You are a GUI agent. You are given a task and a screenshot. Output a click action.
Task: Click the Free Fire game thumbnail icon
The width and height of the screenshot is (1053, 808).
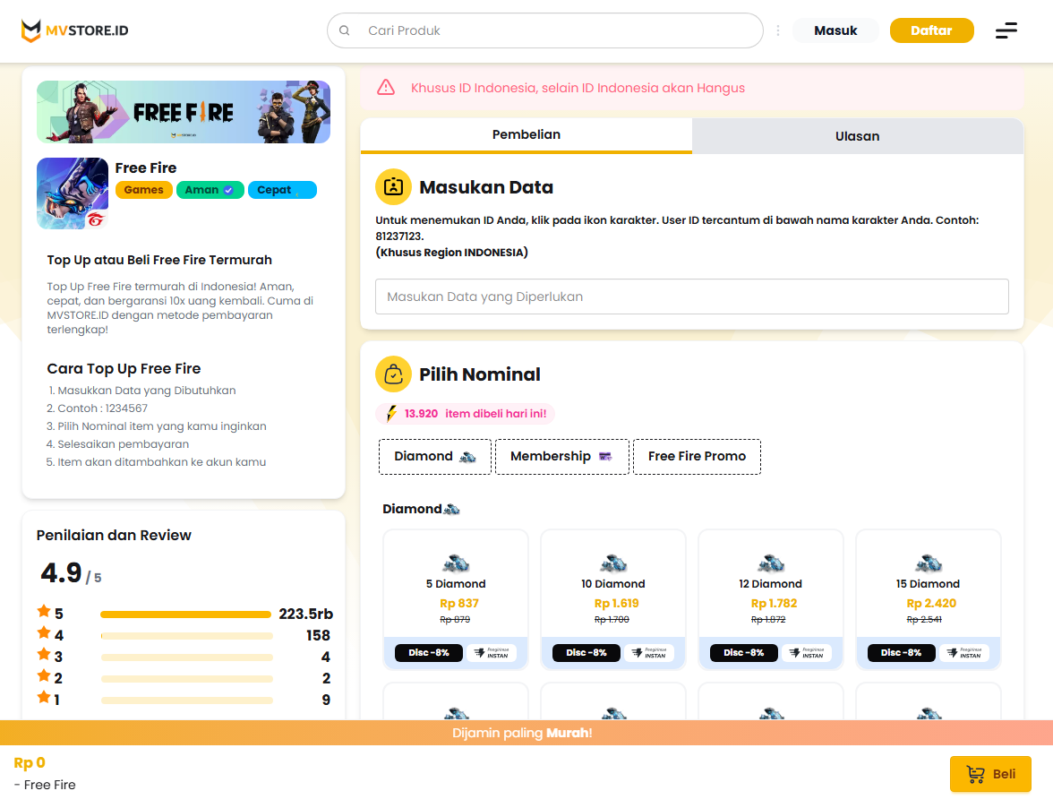click(x=73, y=193)
